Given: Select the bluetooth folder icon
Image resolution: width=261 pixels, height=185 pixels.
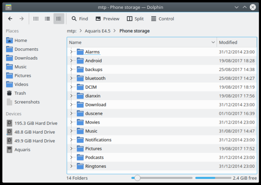Looking at the screenshot, I should coord(80,78).
